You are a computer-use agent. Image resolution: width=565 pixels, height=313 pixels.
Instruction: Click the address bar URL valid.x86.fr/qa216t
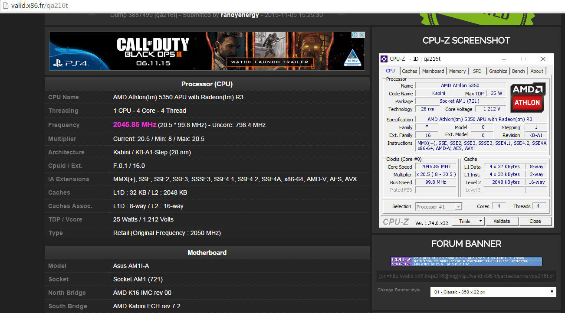[40, 6]
